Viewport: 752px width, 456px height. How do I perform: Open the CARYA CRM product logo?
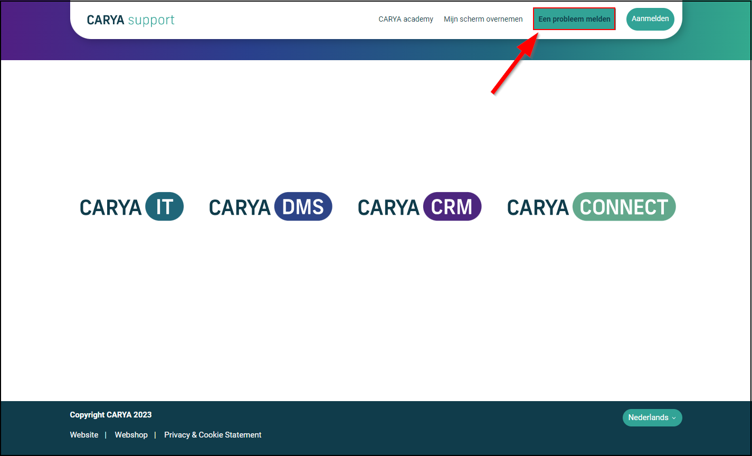click(x=420, y=206)
